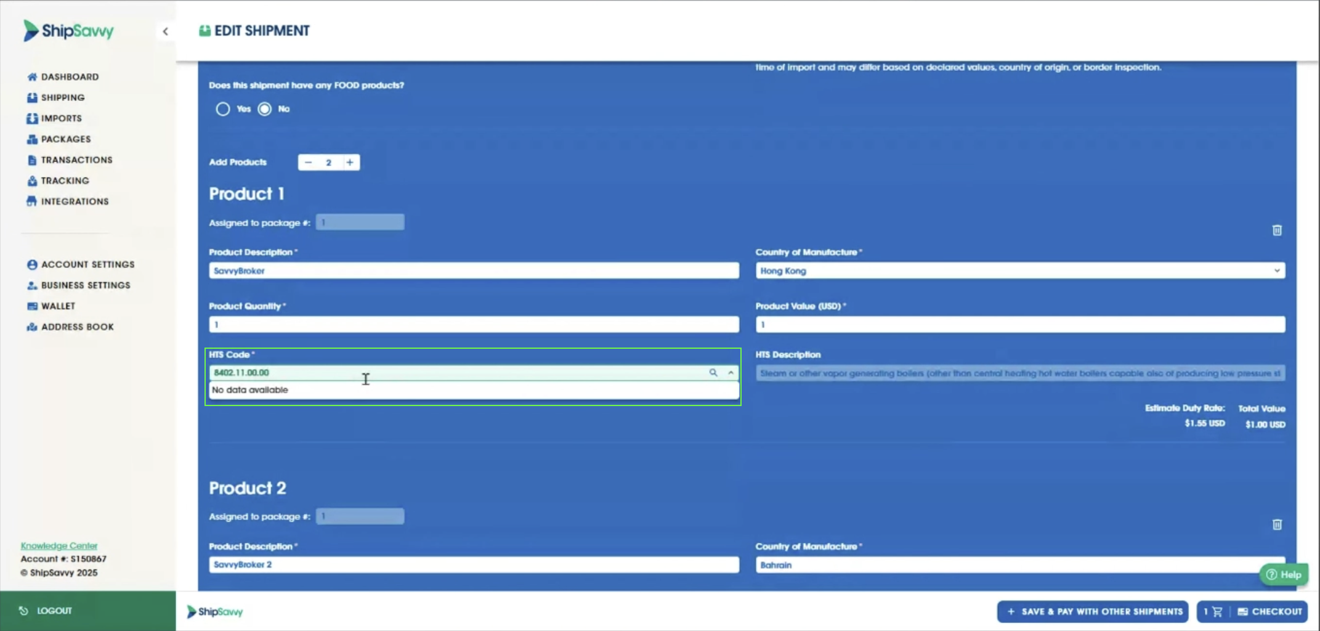Click Account #: S150867 text
1320x631 pixels.
63,559
